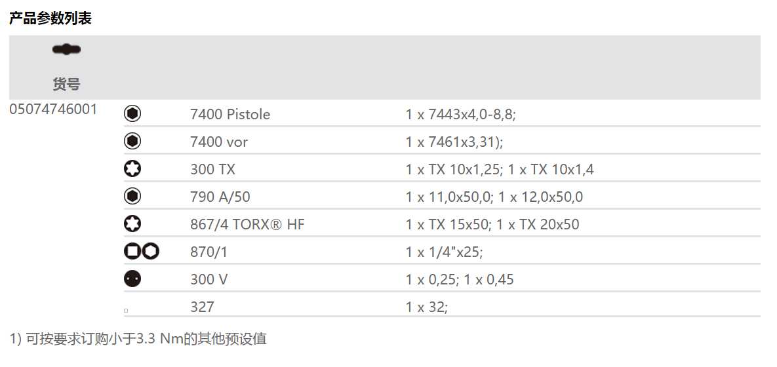The width and height of the screenshot is (777, 367).
Task: Click the 货号 column header
Action: pyautogui.click(x=66, y=84)
